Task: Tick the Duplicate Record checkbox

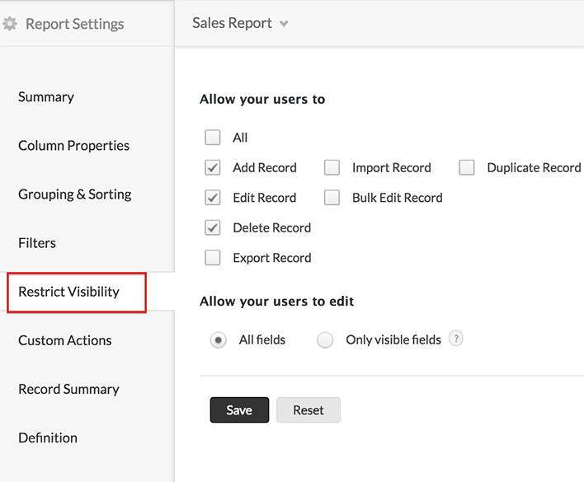Action: pyautogui.click(x=467, y=167)
